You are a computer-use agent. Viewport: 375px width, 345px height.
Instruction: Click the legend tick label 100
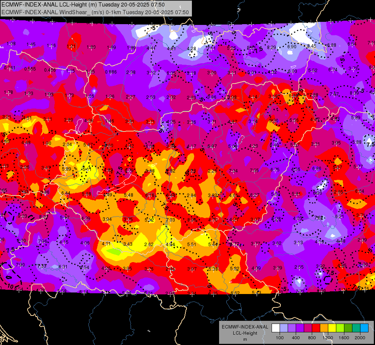280,338
